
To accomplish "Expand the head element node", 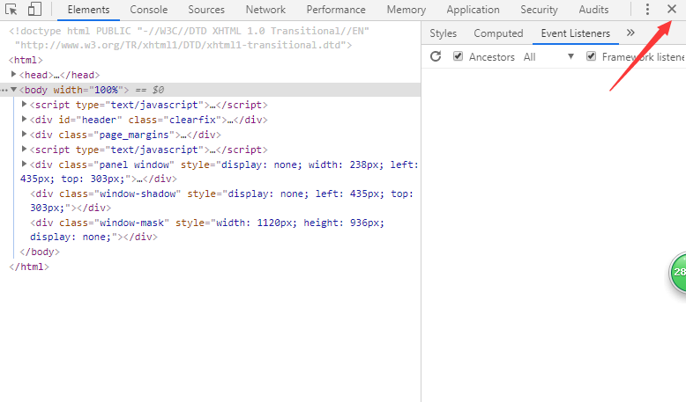I will click(x=13, y=74).
